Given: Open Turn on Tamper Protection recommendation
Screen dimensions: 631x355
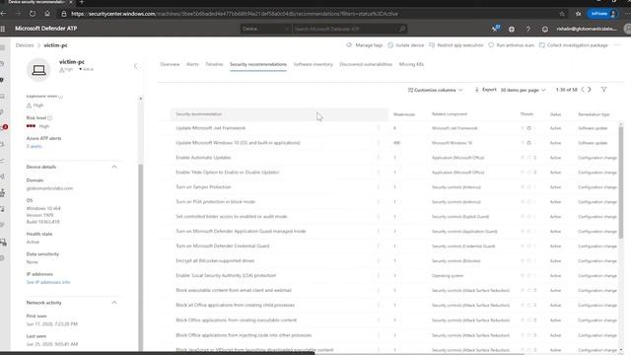Looking at the screenshot, I should coord(203,187).
